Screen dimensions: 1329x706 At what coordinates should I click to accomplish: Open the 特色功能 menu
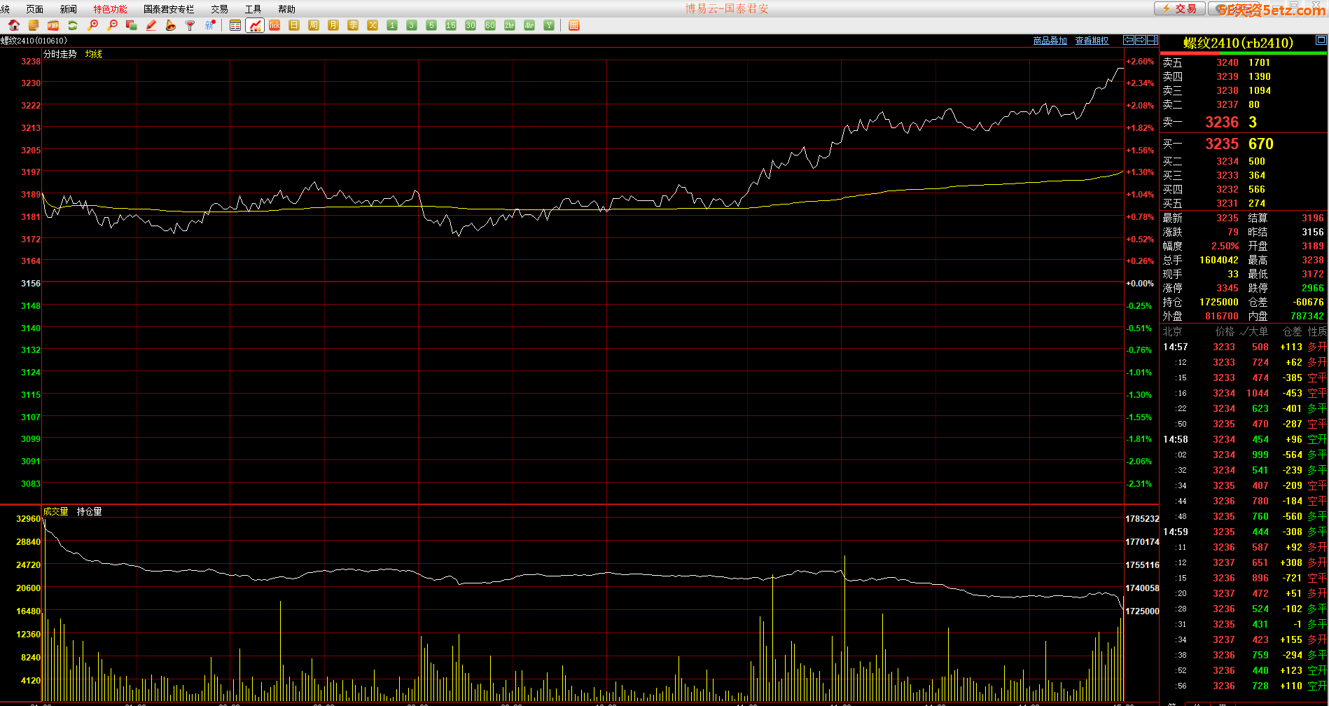coord(110,9)
